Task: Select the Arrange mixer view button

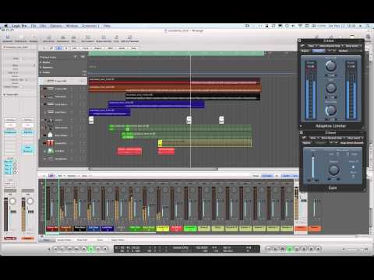Action: point(267,176)
